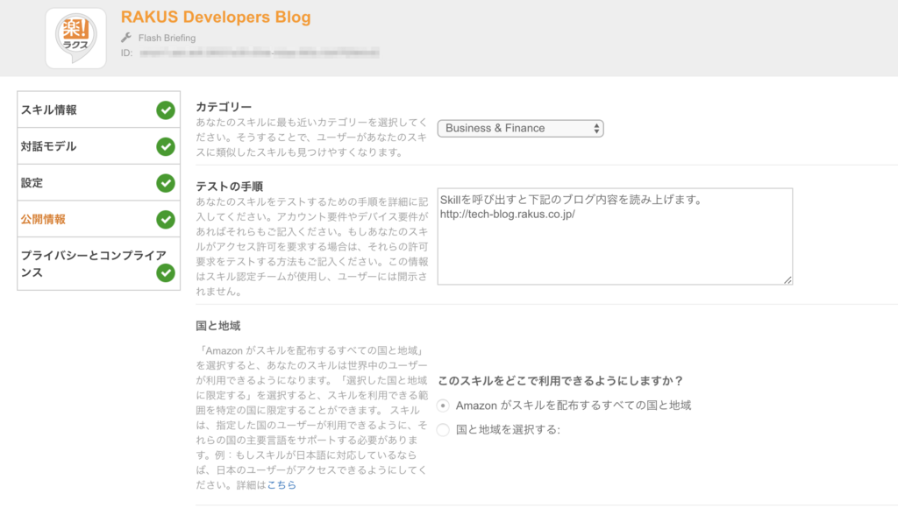The height and width of the screenshot is (515, 898).
Task: Go to the 設定 section
Action: [x=98, y=182]
